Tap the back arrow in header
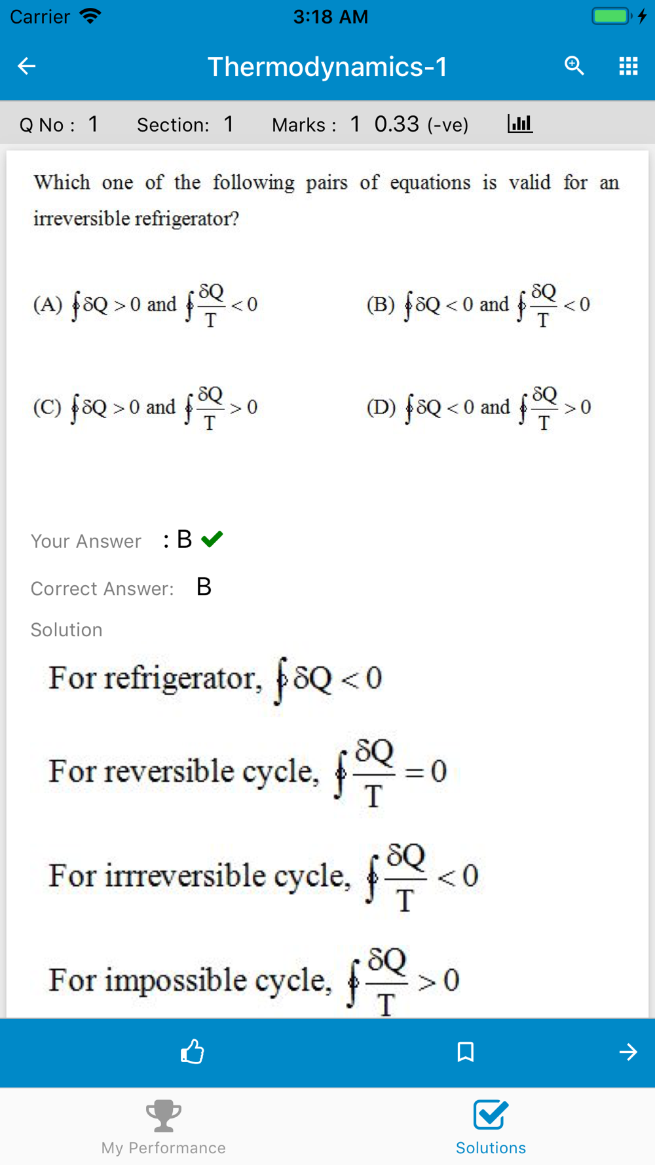Viewport: 655px width, 1165px height. 26,66
